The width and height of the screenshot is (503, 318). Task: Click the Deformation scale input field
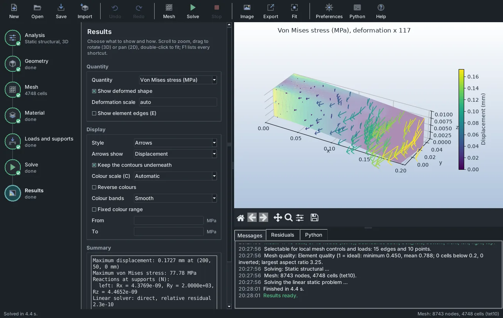click(178, 102)
